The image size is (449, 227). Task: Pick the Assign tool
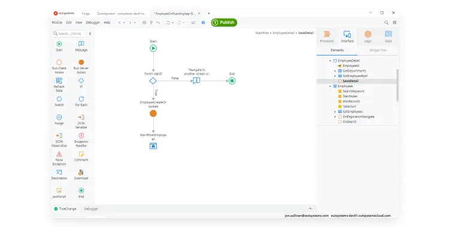(59, 119)
